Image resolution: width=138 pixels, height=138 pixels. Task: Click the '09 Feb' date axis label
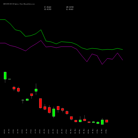click(4, 131)
